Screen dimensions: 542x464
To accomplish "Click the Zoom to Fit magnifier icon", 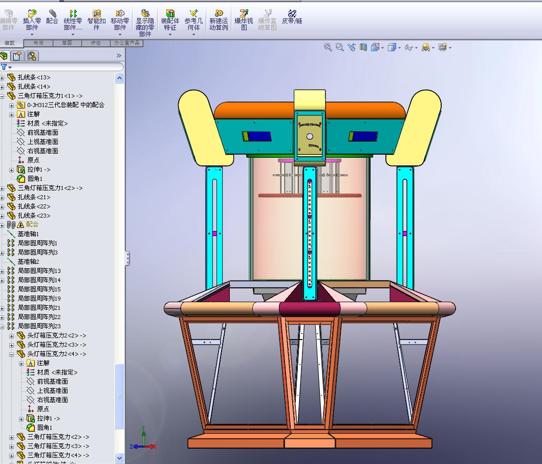I will [328, 47].
